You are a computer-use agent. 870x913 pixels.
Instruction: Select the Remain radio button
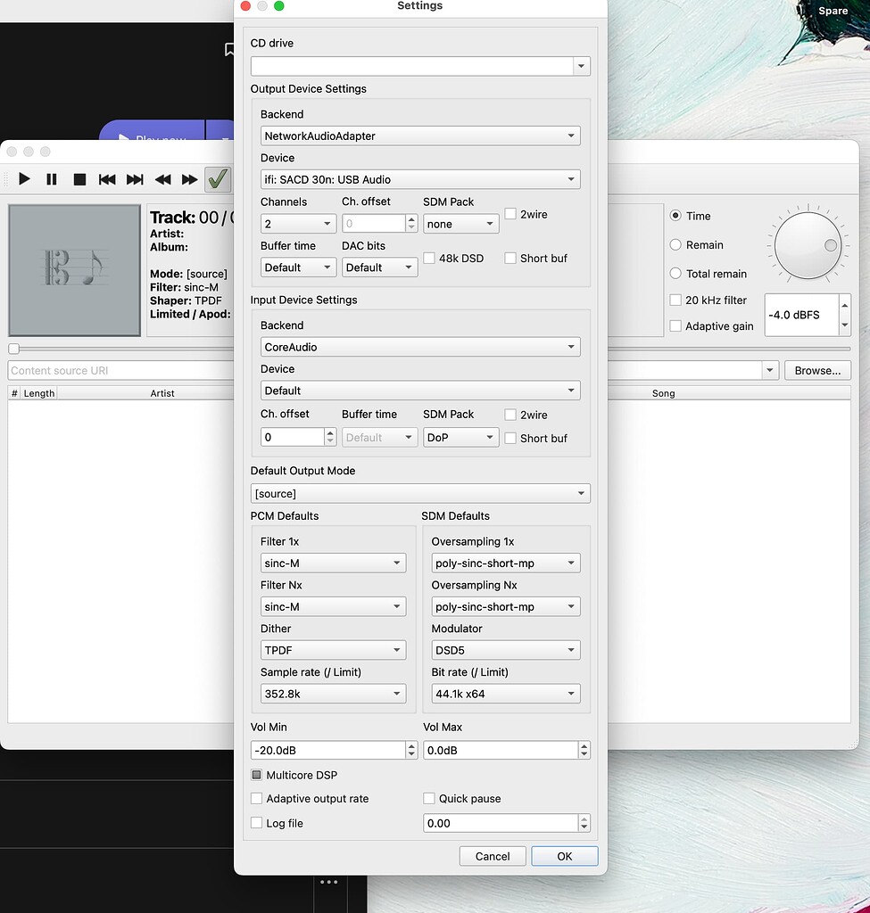675,244
